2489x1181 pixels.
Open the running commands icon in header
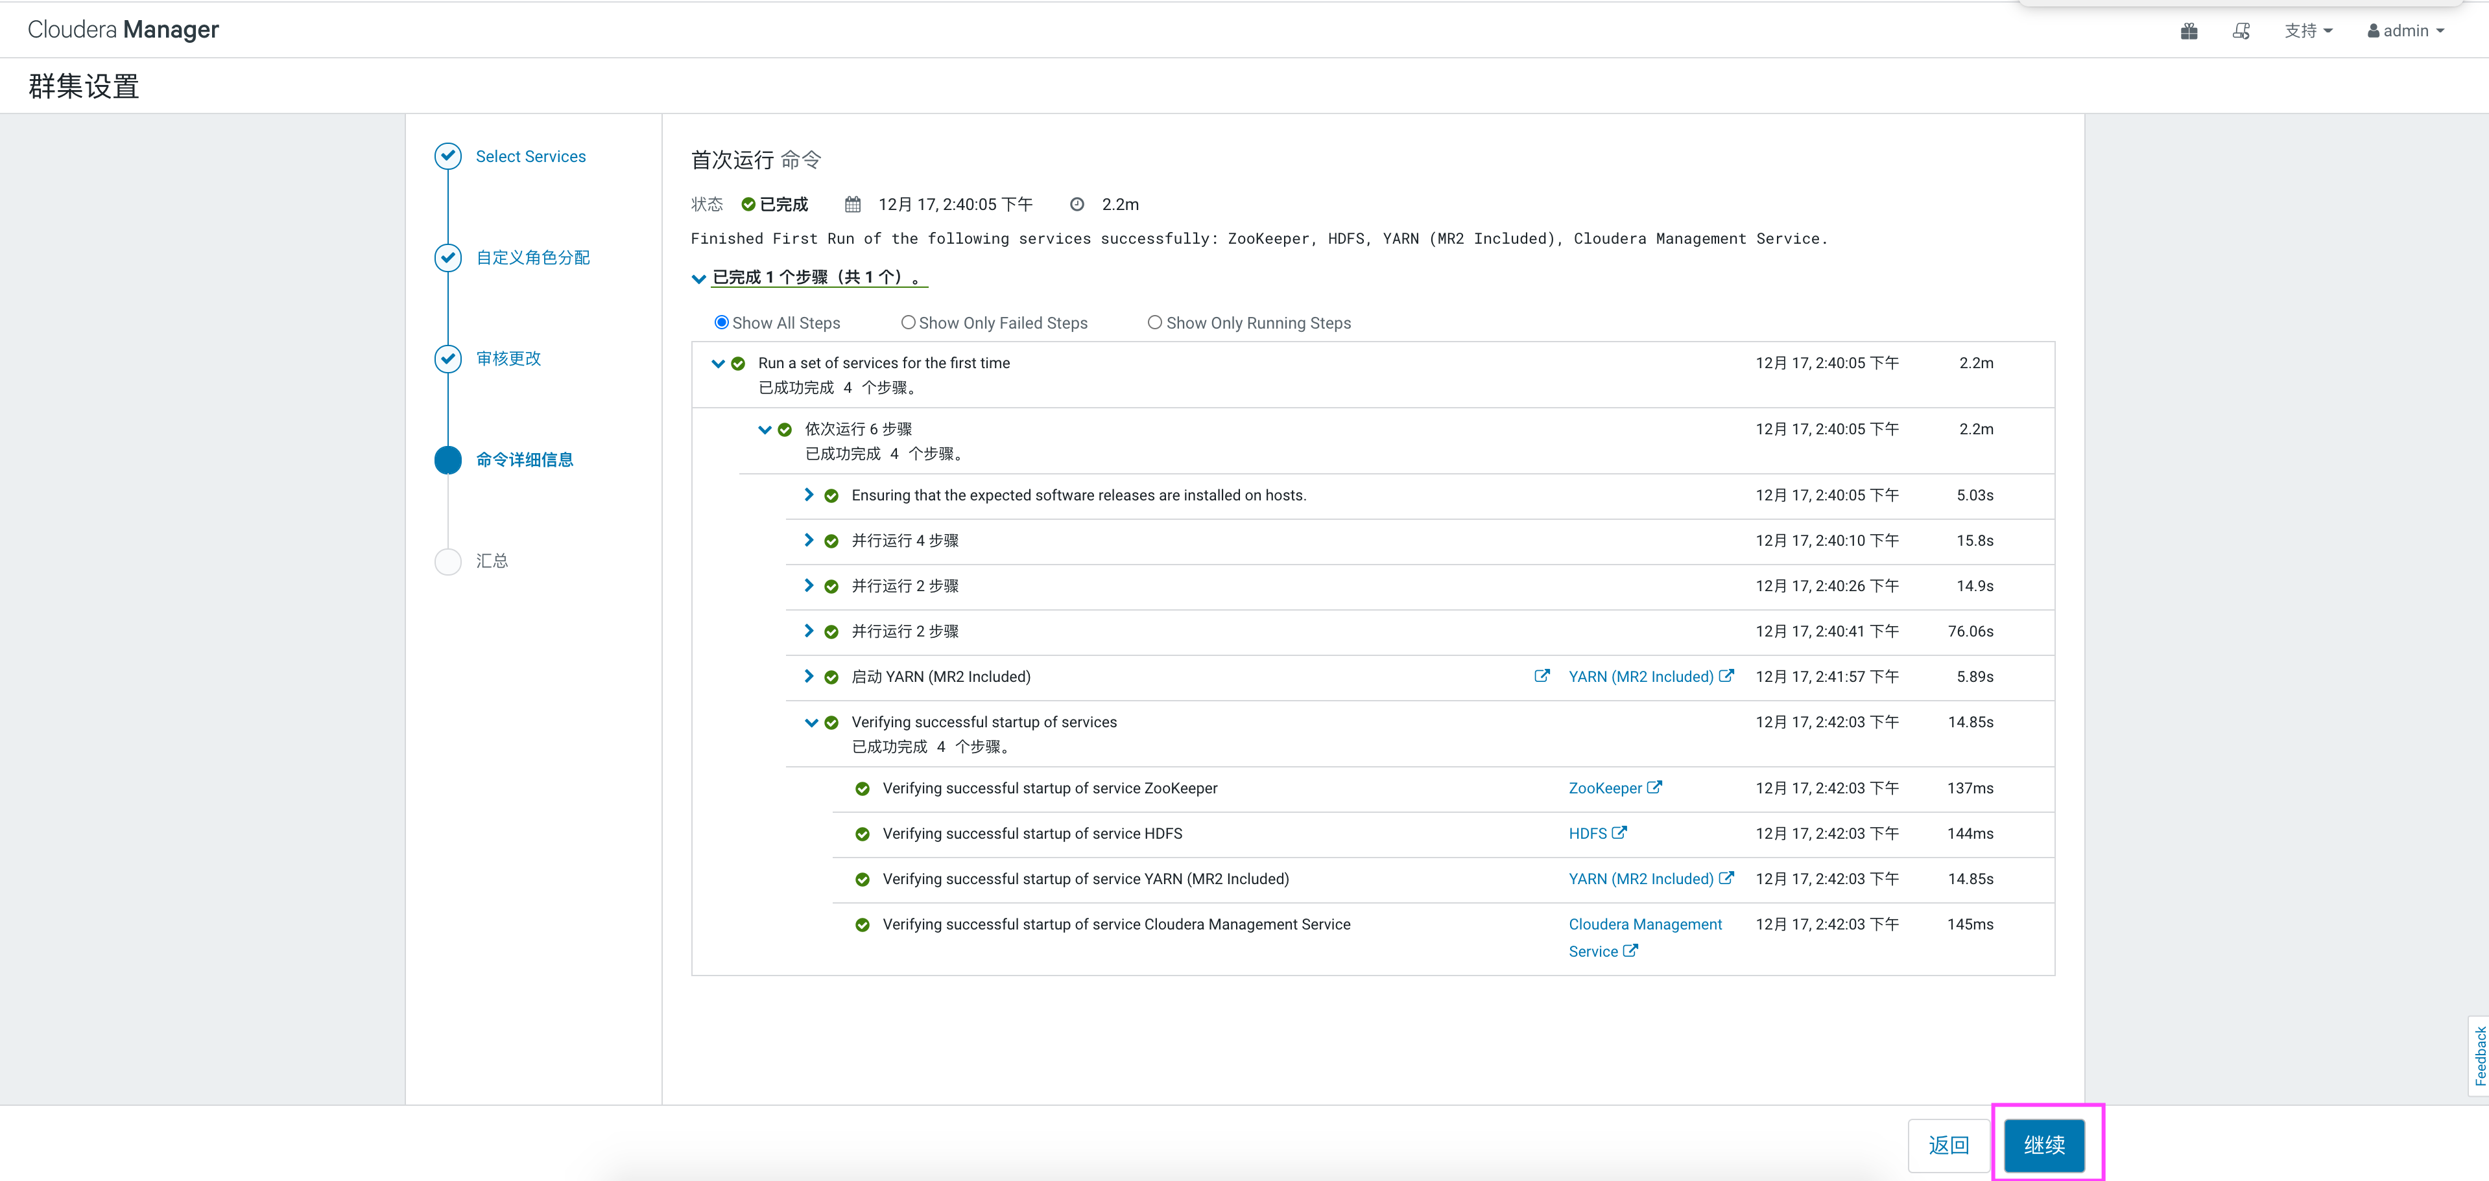coord(2241,31)
